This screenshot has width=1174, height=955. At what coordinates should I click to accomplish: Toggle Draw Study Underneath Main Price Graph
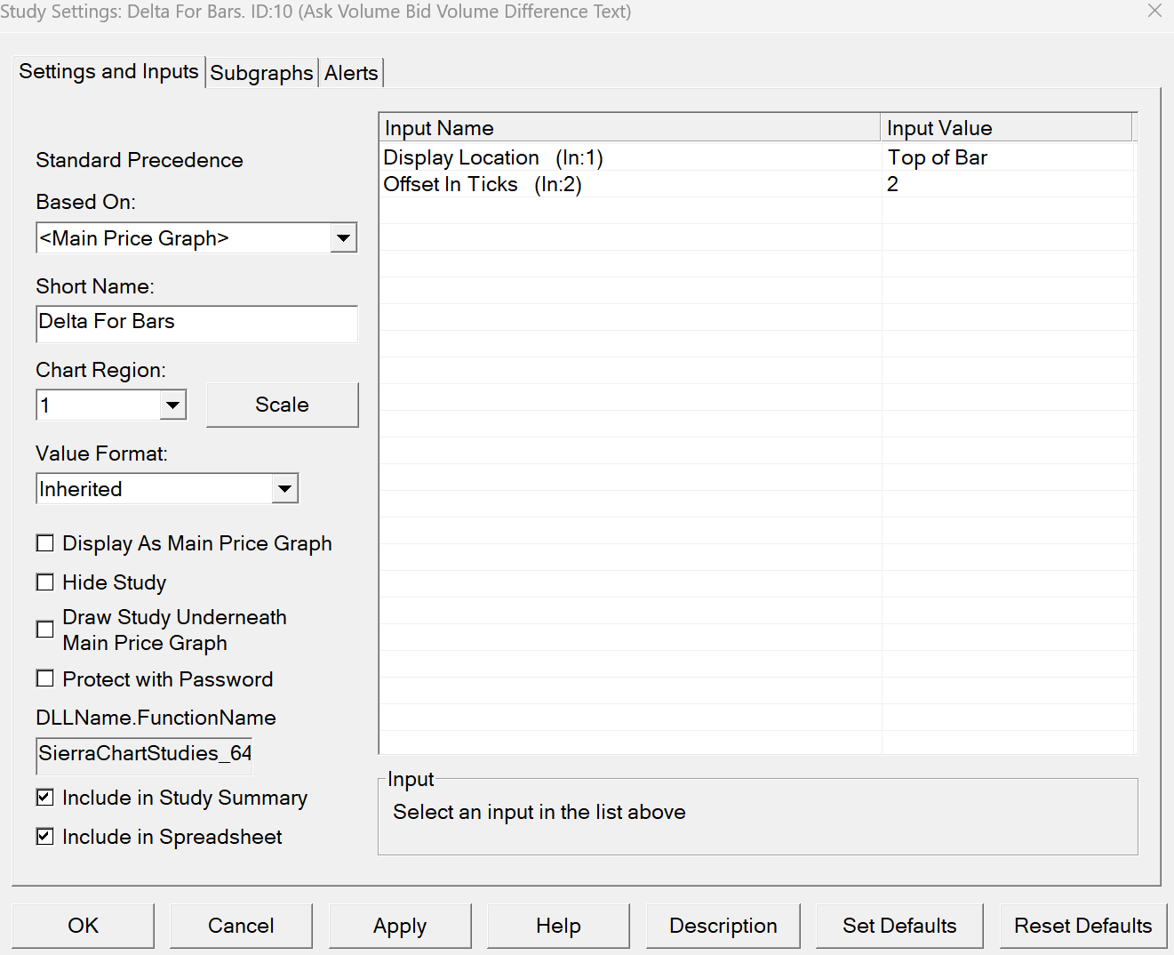coord(45,630)
